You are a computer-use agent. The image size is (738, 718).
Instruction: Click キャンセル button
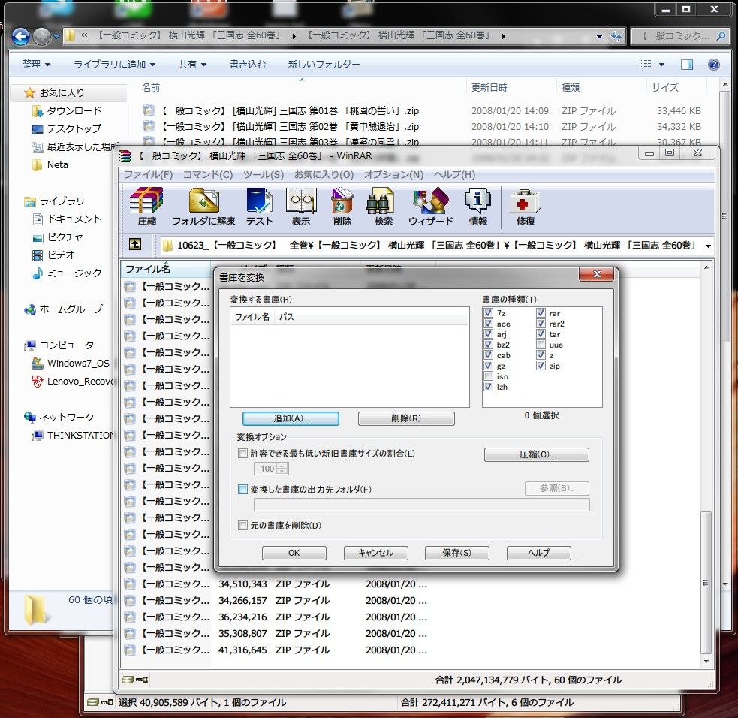375,553
